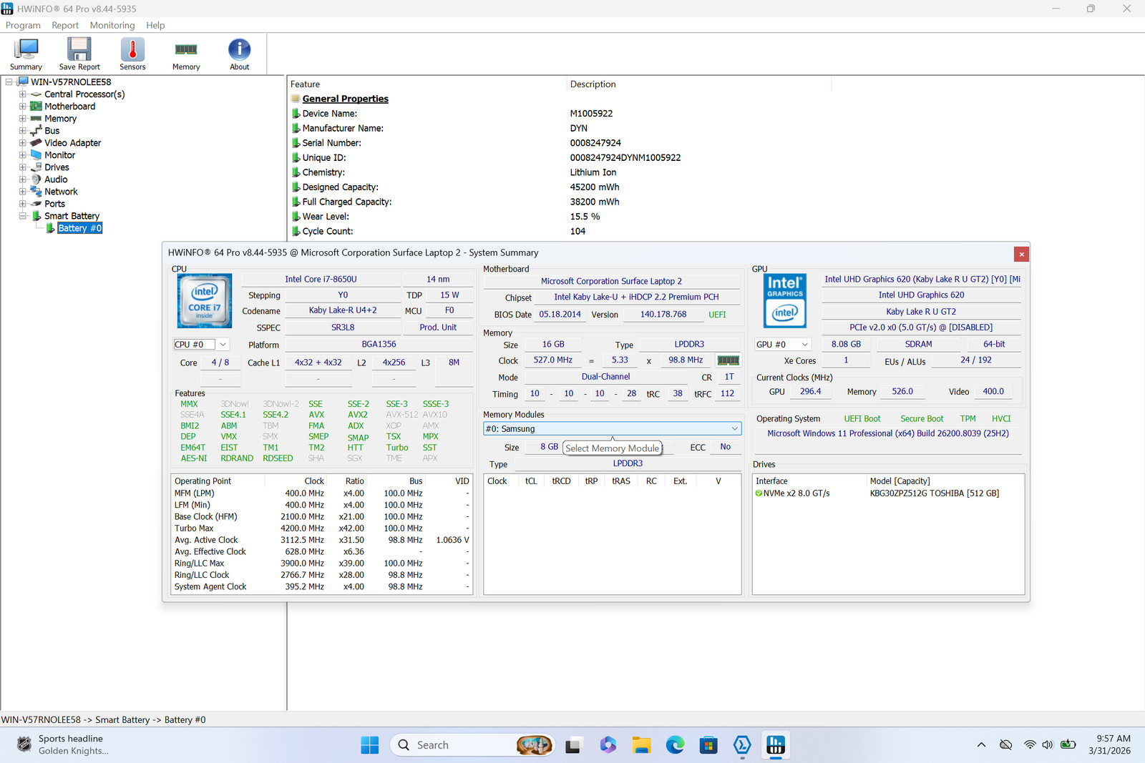Click the Cycle Count value 104
This screenshot has width=1145, height=763.
tap(578, 232)
